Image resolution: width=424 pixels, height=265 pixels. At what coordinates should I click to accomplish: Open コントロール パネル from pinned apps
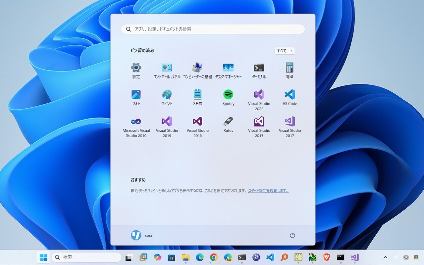[x=167, y=71]
